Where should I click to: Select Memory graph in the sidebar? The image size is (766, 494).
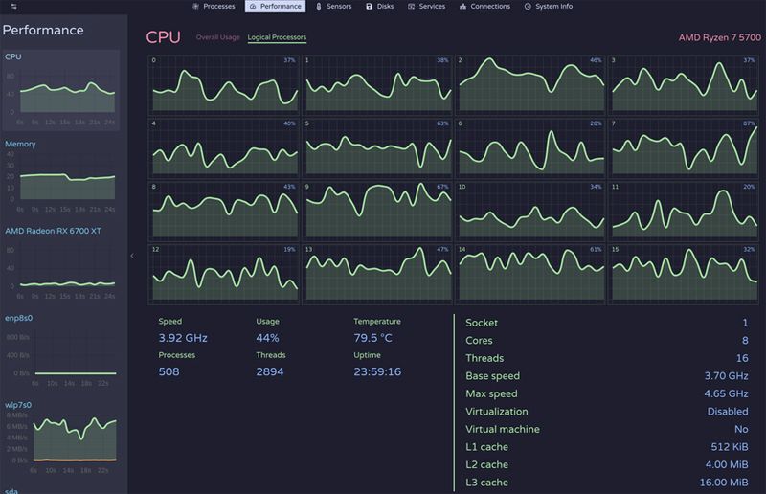[x=60, y=176]
